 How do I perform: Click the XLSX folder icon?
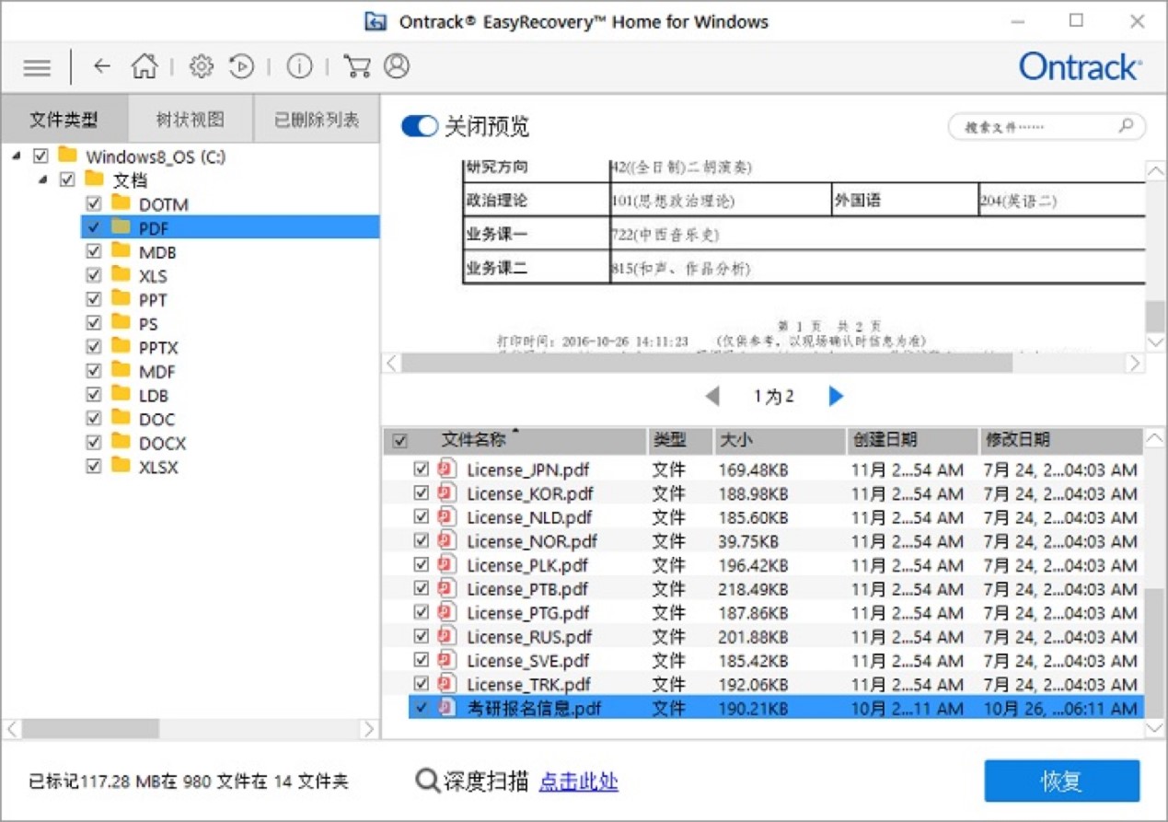click(121, 466)
